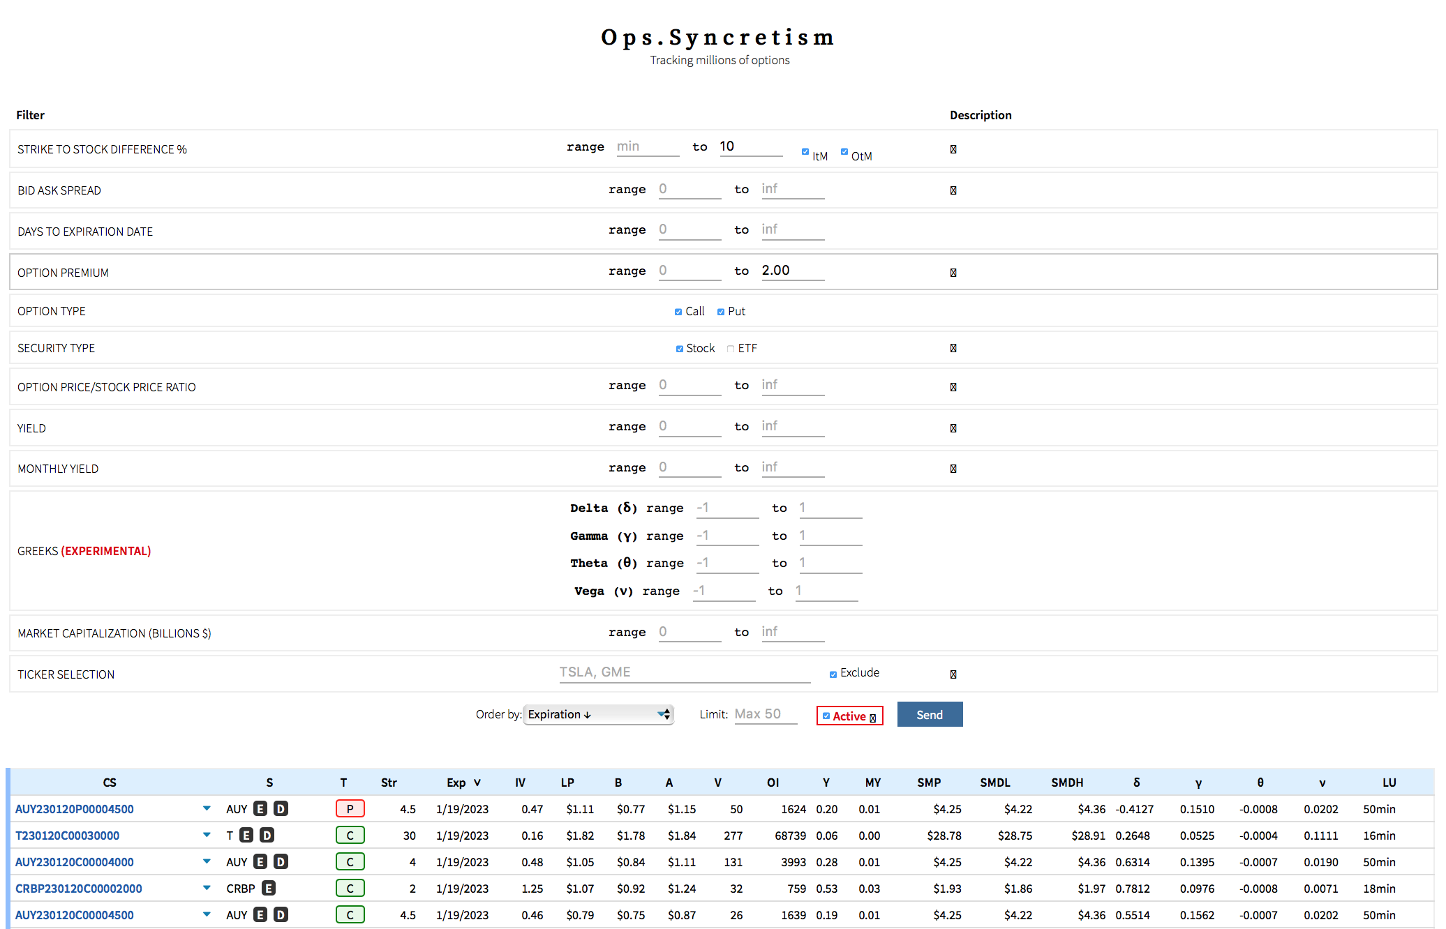Toggle the Exclude ticker checkbox
This screenshot has height=929, width=1446.
pyautogui.click(x=833, y=674)
